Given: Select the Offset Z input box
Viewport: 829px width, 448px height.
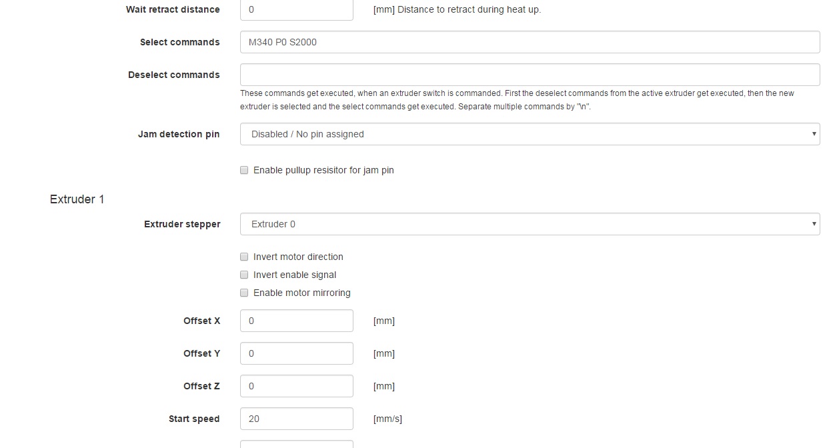Looking at the screenshot, I should coord(296,386).
